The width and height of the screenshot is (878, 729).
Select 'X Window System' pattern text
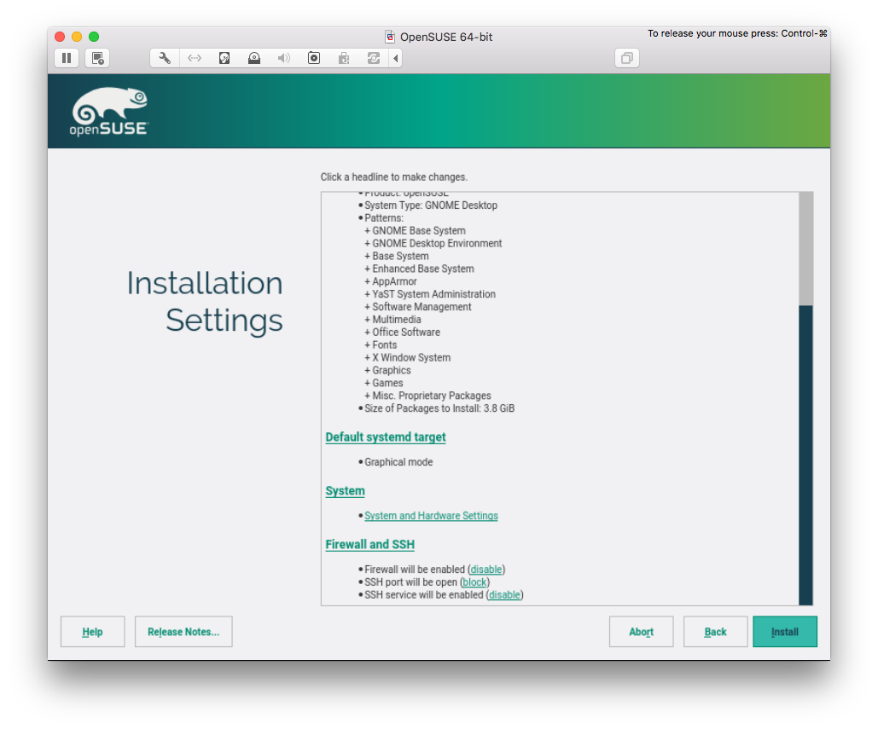[411, 357]
